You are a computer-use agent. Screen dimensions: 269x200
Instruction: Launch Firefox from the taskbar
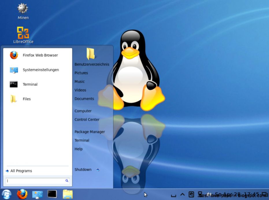click(x=22, y=194)
